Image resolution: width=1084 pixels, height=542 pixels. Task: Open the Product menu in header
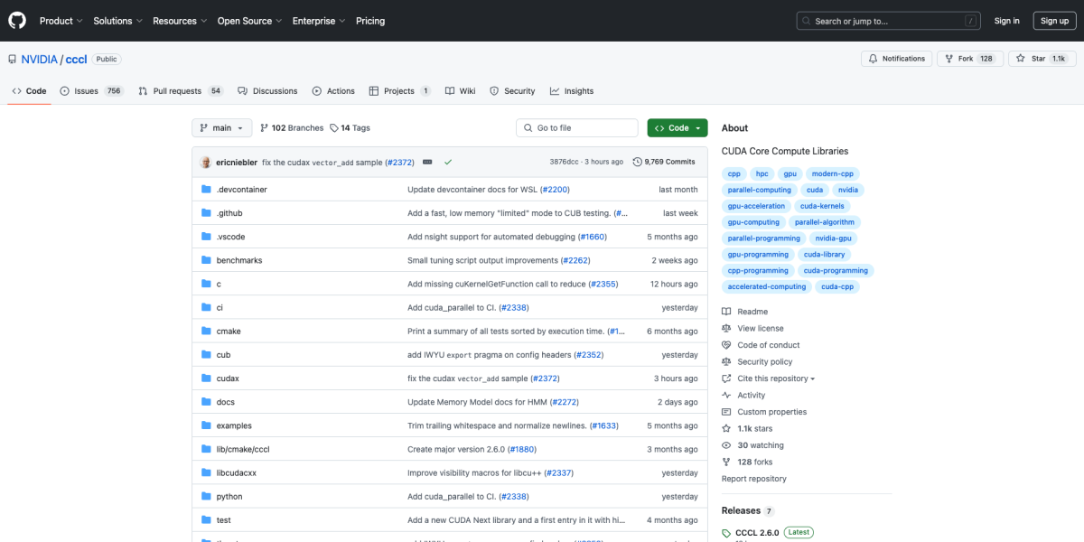61,21
